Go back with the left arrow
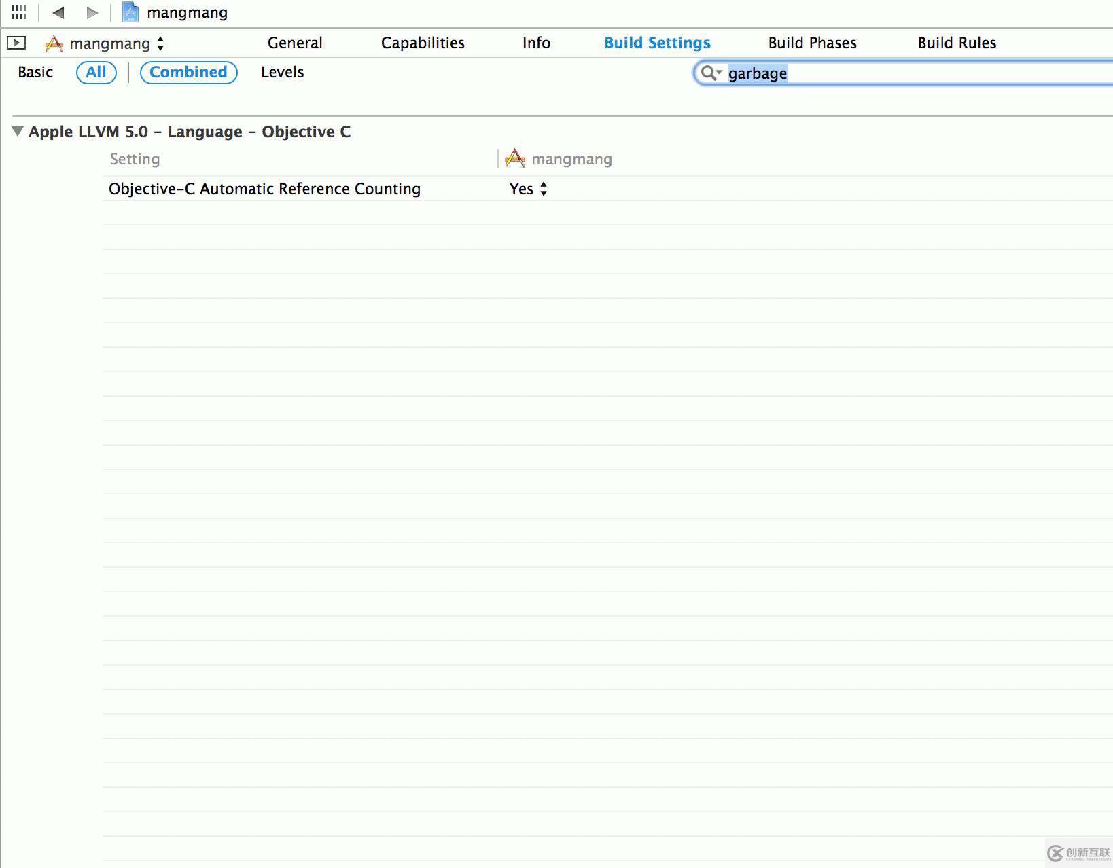 coord(58,12)
